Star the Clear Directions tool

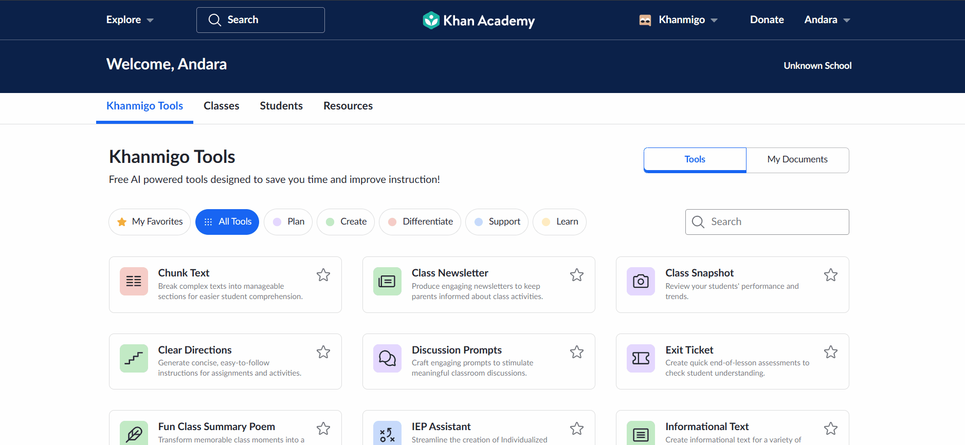(x=323, y=352)
